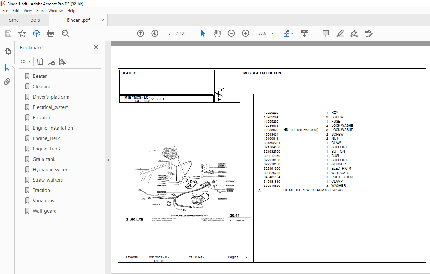Image resolution: width=430 pixels, height=274 pixels.
Task: Open the Traction bookmark
Action: pos(41,190)
